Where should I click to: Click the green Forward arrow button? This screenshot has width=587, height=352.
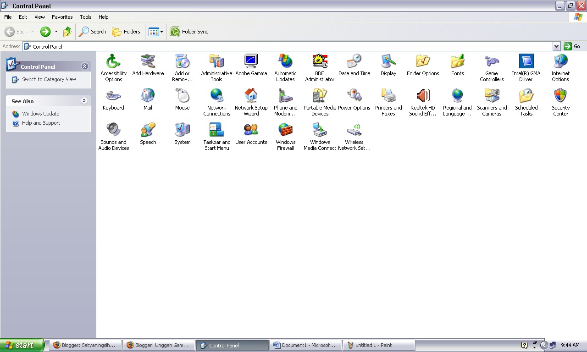click(x=45, y=32)
